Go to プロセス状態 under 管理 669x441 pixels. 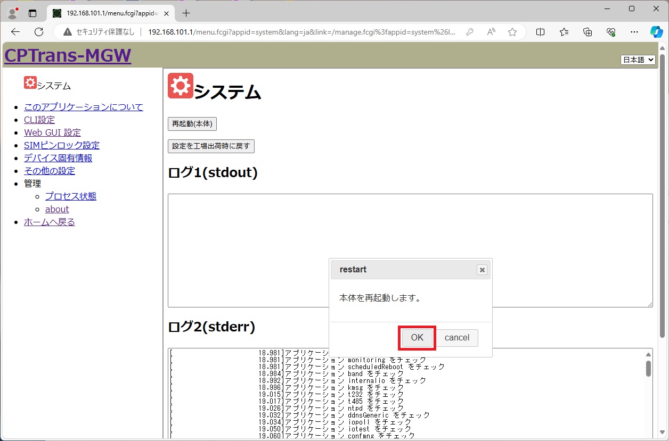pyautogui.click(x=71, y=196)
